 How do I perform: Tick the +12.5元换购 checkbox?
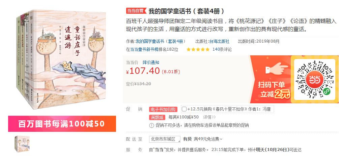pos(184,109)
